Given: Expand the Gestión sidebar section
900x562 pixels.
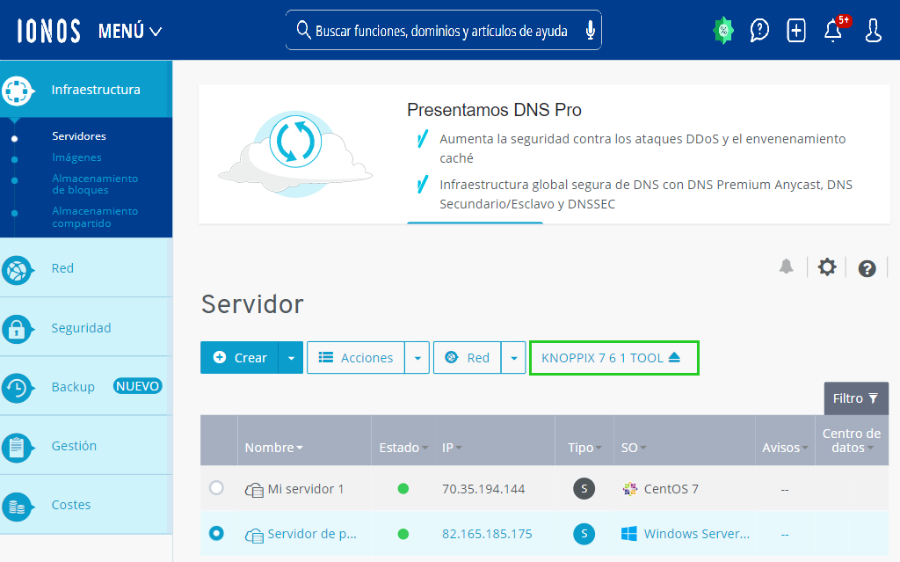Looking at the screenshot, I should pyautogui.click(x=86, y=446).
